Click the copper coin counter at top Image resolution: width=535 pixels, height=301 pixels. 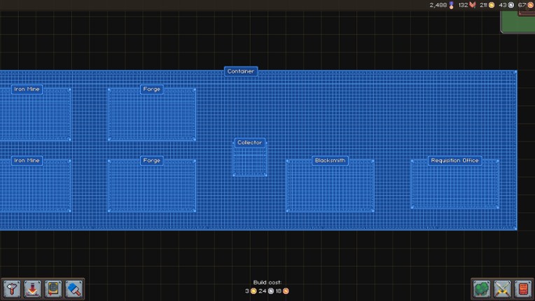click(x=530, y=5)
